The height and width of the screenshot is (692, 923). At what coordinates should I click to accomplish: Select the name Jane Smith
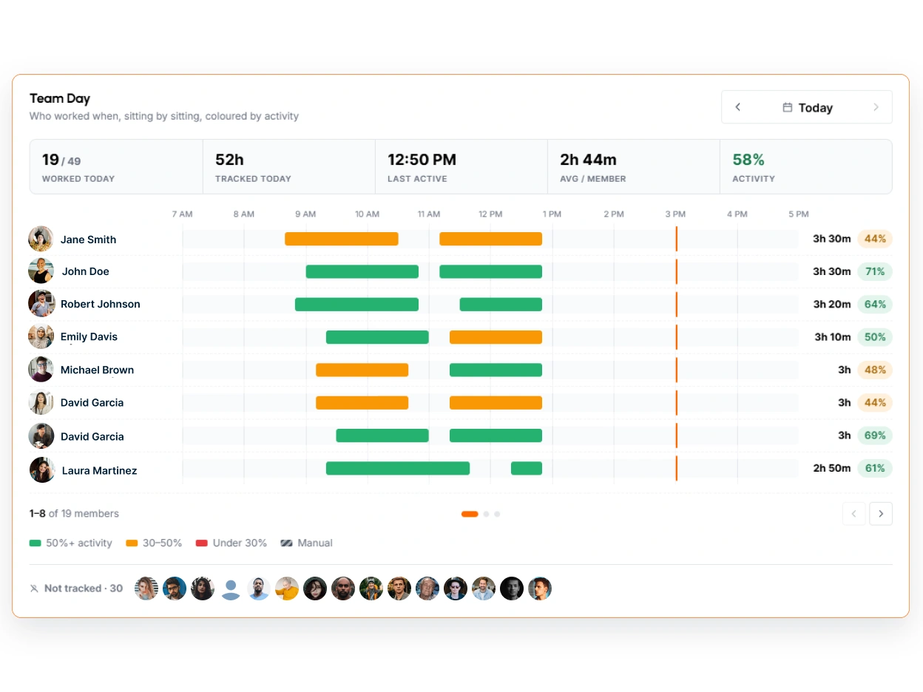(88, 240)
